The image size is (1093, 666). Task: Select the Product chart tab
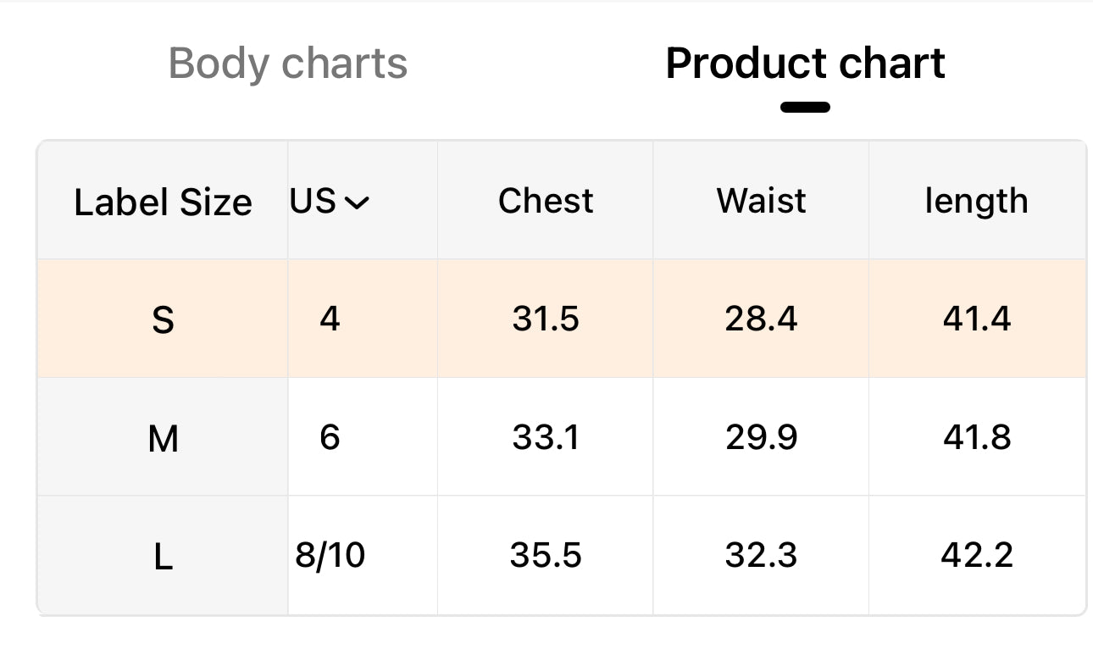pos(805,64)
